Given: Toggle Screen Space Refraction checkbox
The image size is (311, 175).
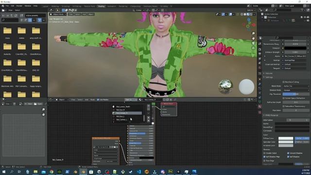Looking at the screenshot, I should tap(284, 98).
